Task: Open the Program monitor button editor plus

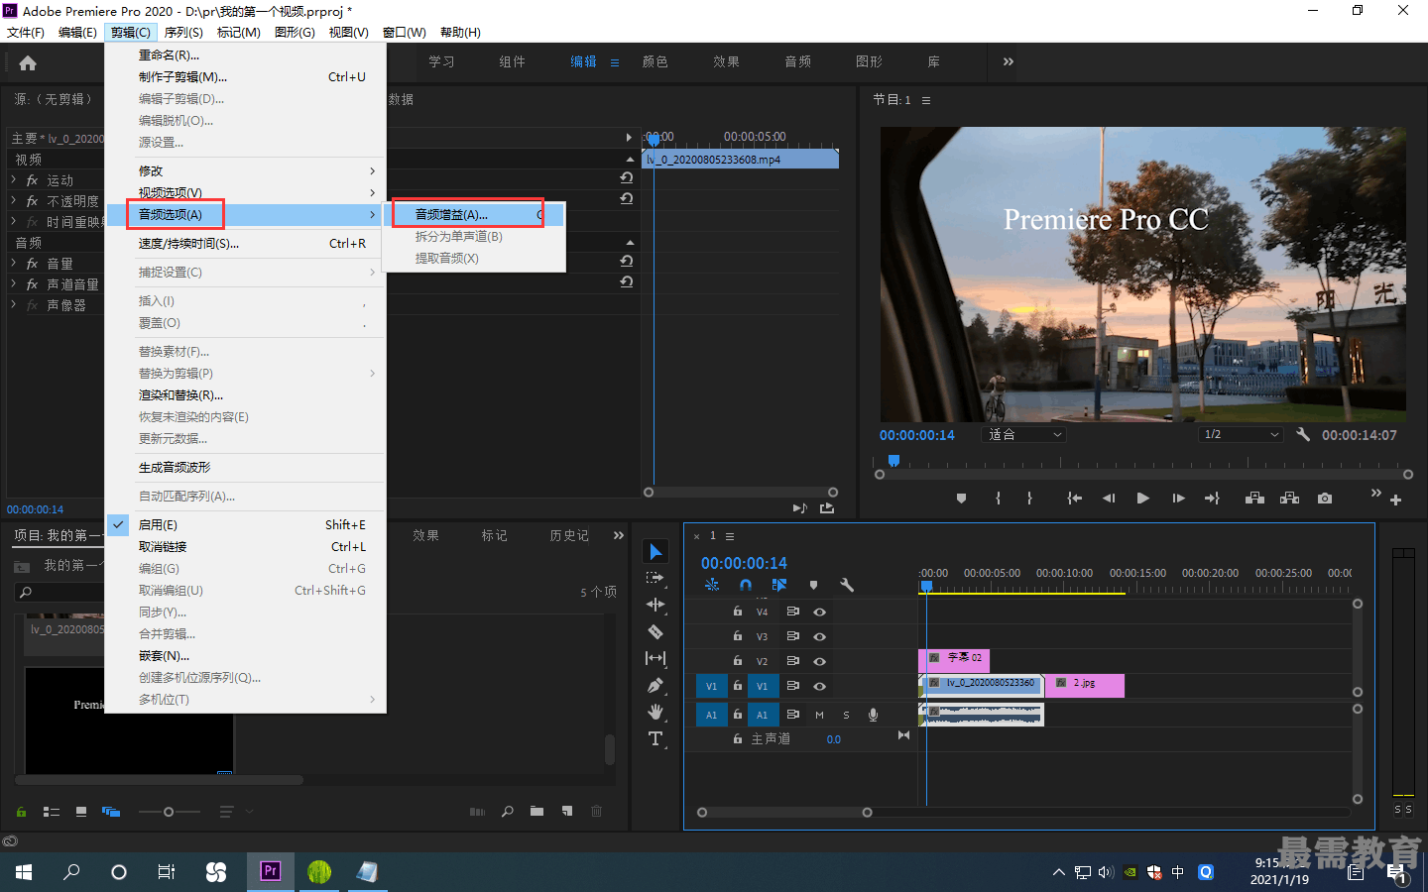Action: click(x=1395, y=500)
